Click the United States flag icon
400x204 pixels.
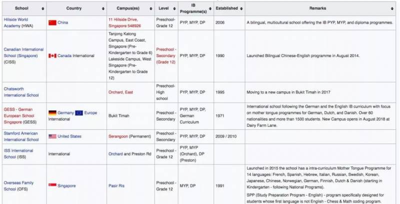click(52, 136)
